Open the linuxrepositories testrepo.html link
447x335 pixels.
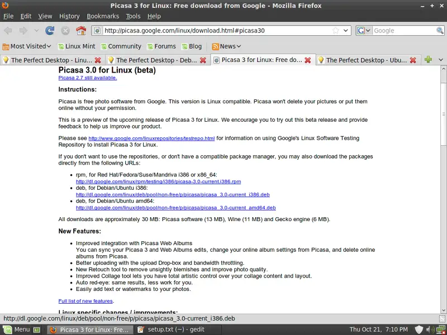(151, 138)
